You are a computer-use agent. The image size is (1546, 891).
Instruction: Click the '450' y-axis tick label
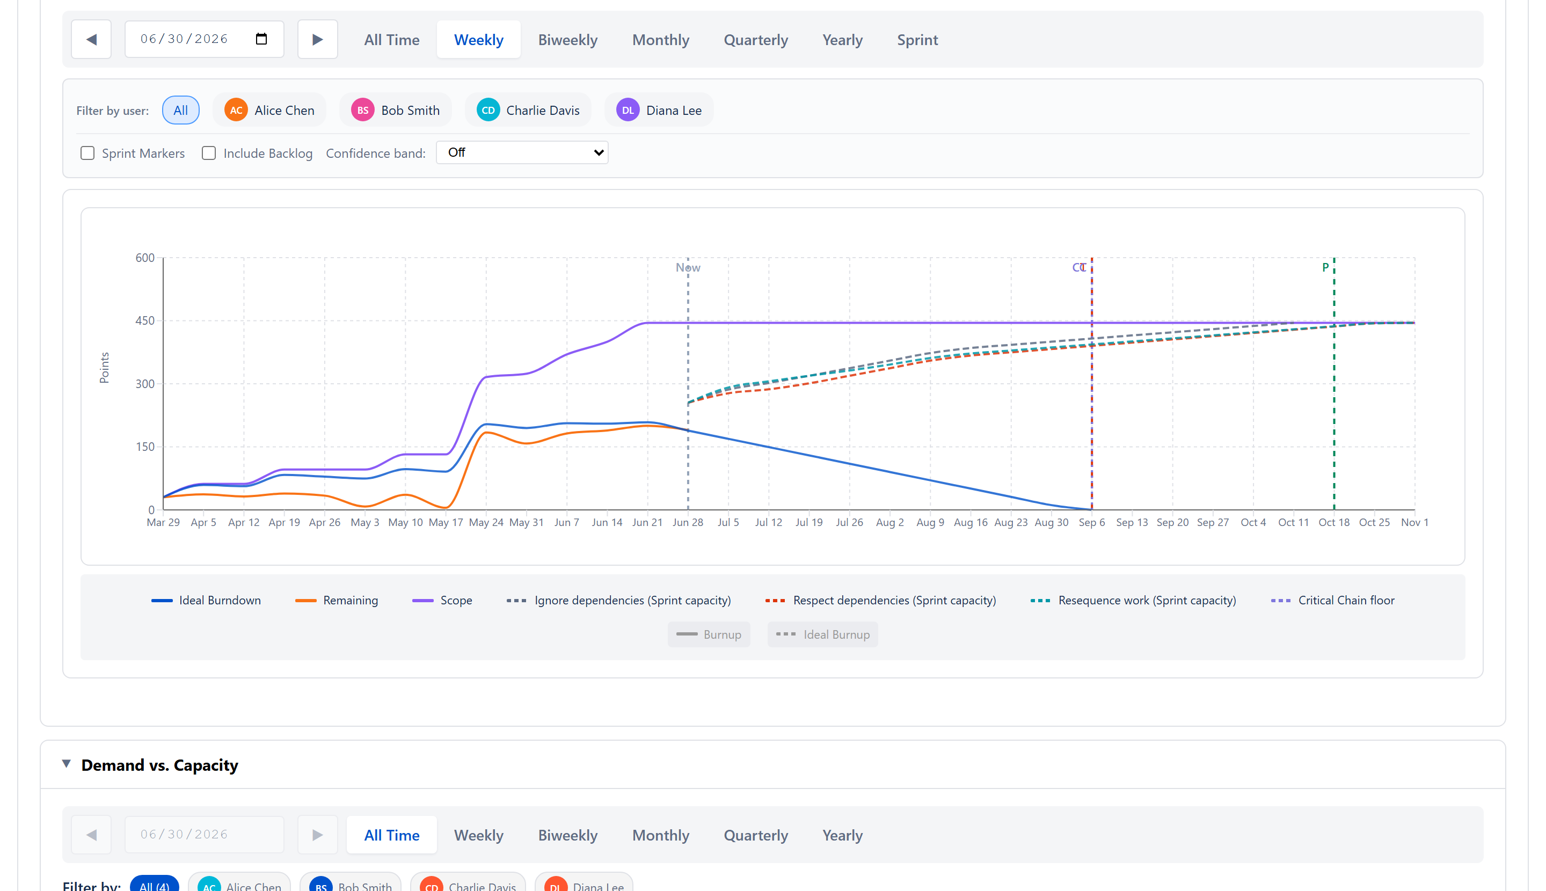pos(145,320)
